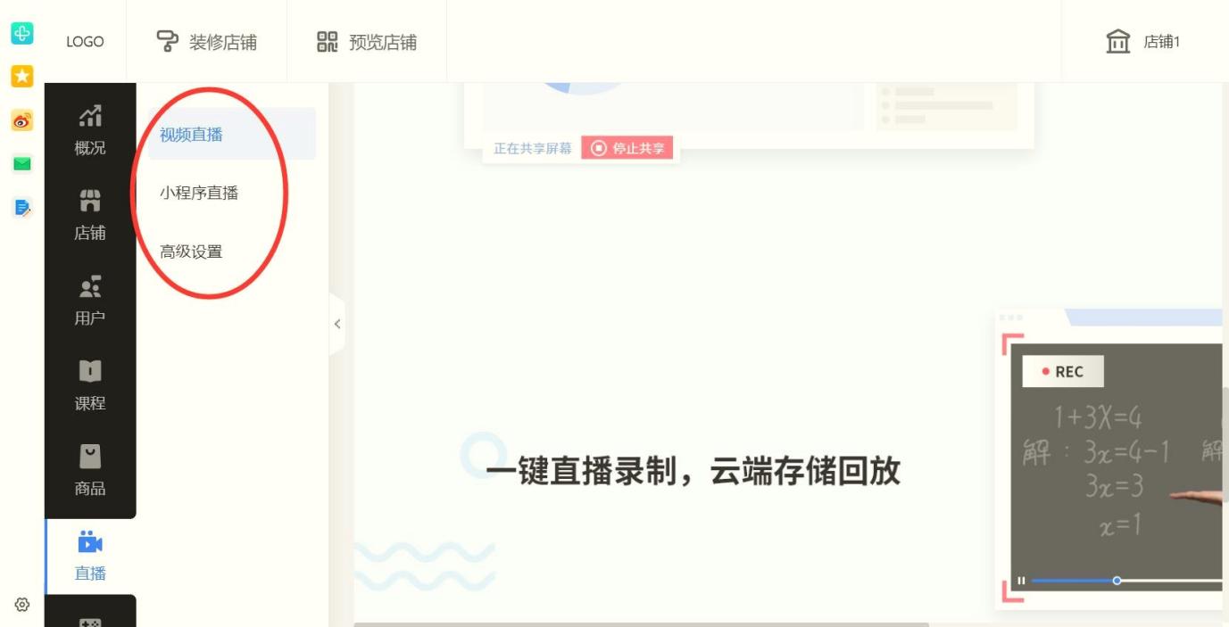1229x627 pixels.
Task: Open the 课程 courses section
Action: click(90, 384)
